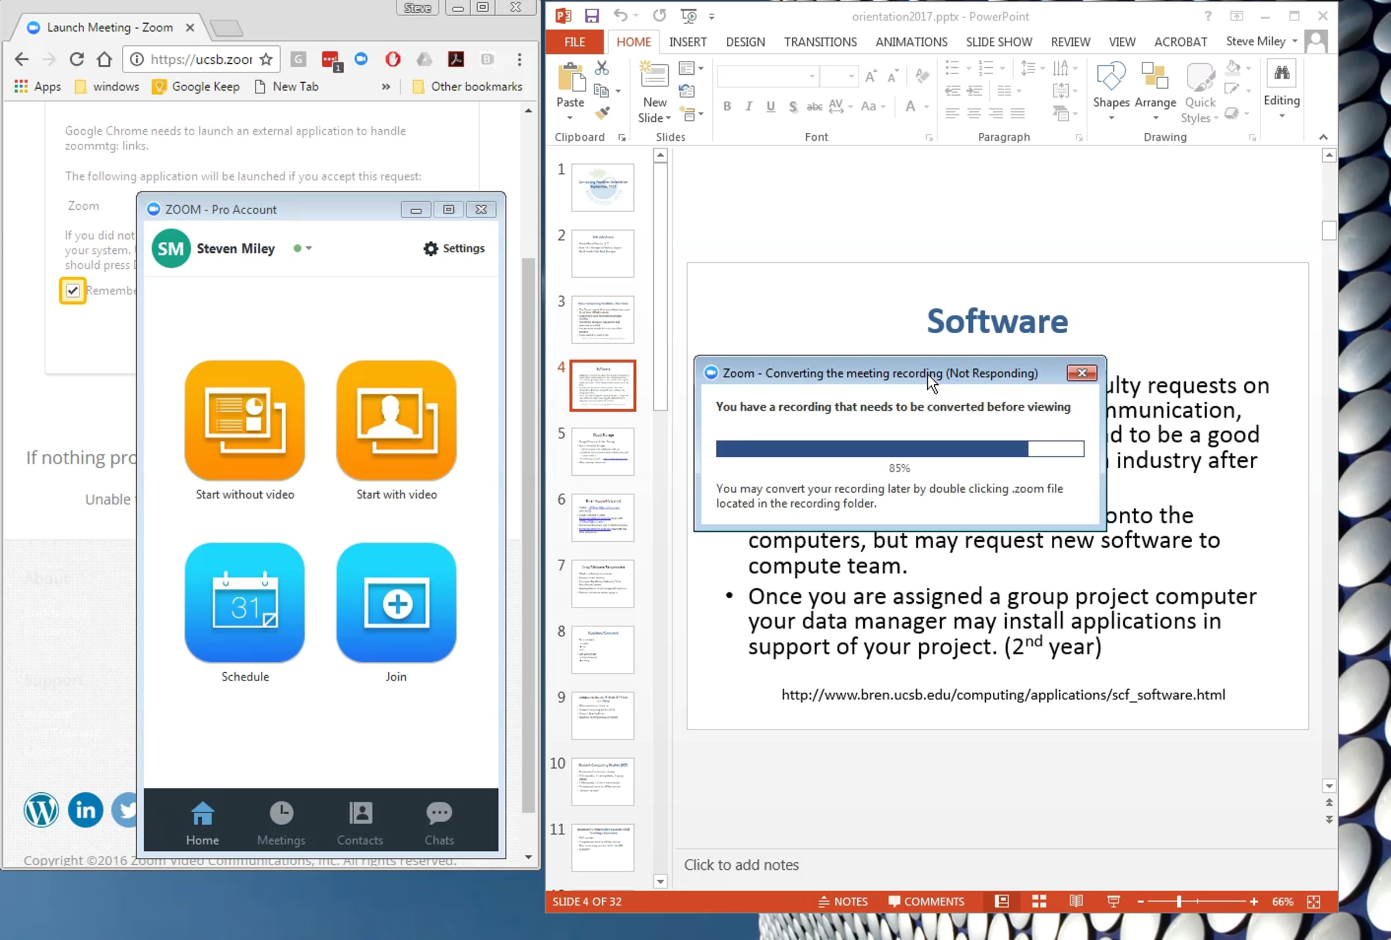Open the New Slide dropdown arrow
This screenshot has height=940, width=1391.
click(668, 118)
